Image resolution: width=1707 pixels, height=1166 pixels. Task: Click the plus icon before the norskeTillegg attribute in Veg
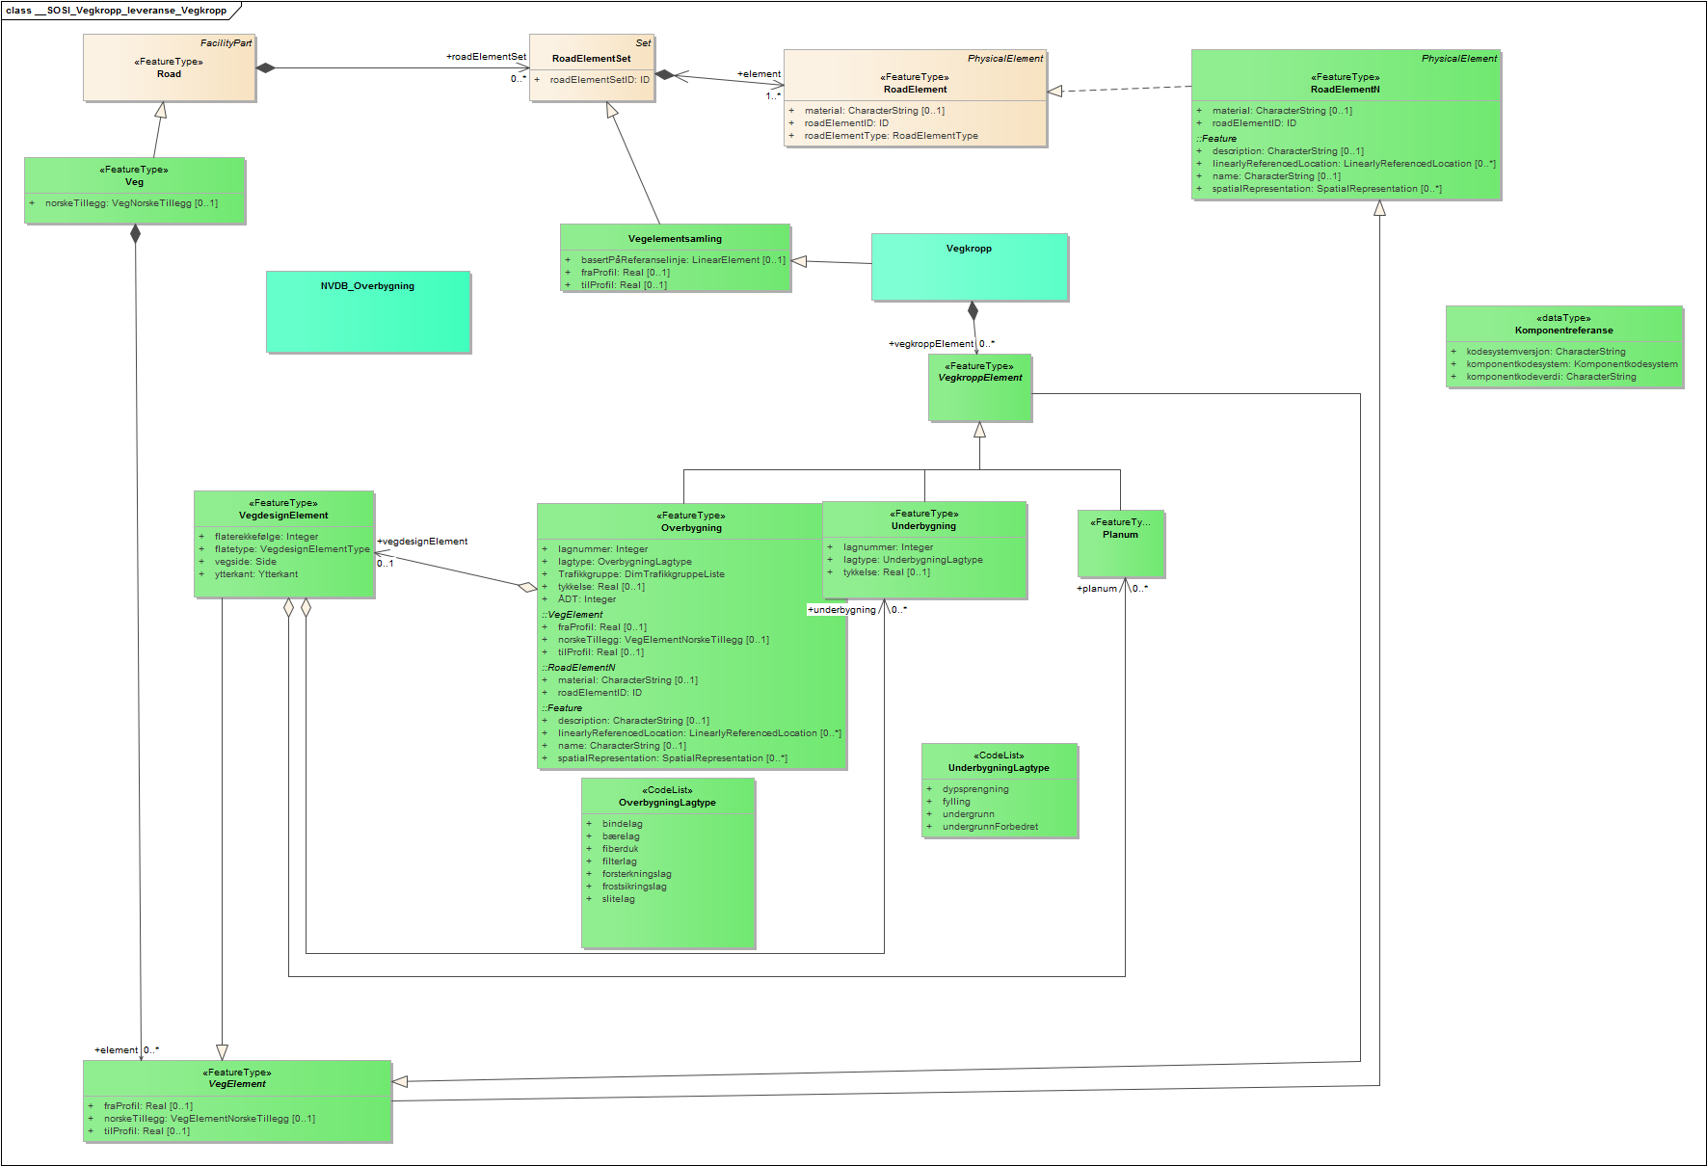[x=32, y=203]
